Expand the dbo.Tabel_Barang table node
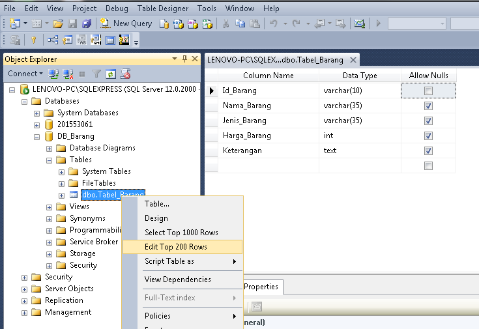The width and height of the screenshot is (479, 329). (61, 195)
